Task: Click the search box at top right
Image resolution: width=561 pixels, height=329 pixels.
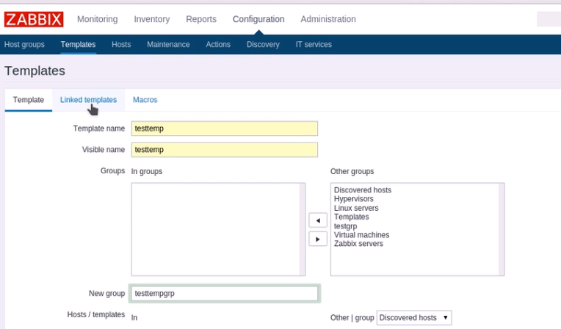Action: click(x=549, y=19)
